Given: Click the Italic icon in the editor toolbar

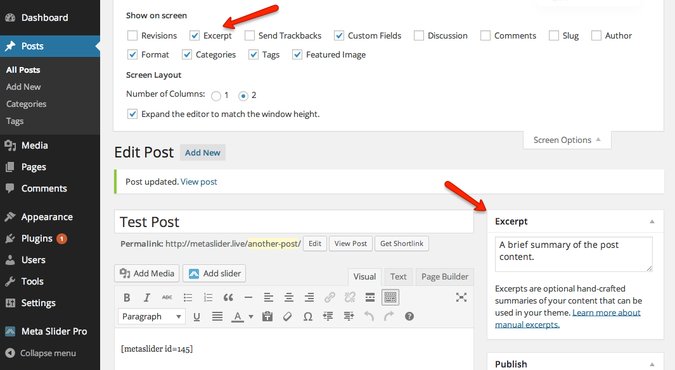Looking at the screenshot, I should pos(146,297).
